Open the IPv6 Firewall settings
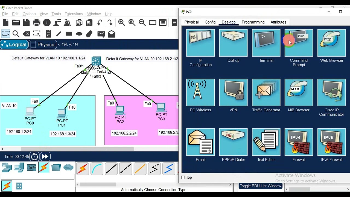The height and width of the screenshot is (197, 350). 331,142
